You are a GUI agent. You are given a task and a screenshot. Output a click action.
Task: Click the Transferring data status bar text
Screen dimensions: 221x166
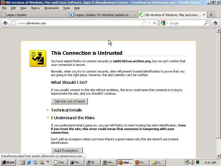pos(43,156)
